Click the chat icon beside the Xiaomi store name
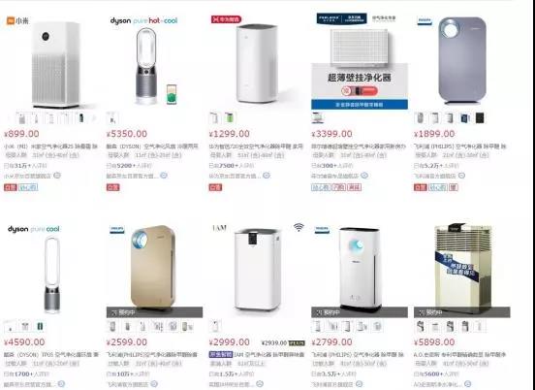 (x=57, y=176)
